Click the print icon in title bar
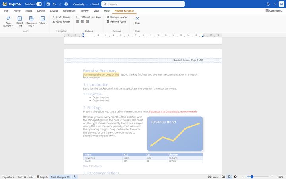 (x=66, y=4)
